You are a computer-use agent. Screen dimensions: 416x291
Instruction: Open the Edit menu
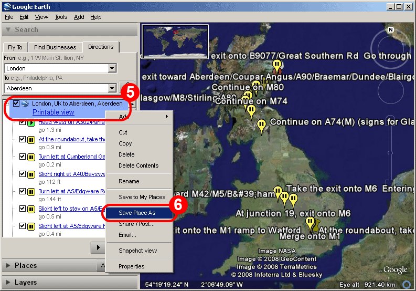24,17
